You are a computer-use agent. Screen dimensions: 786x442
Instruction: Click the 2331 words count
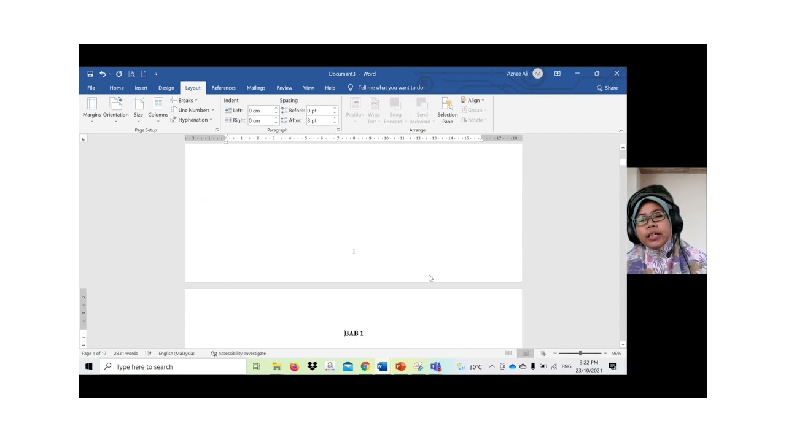tap(126, 354)
